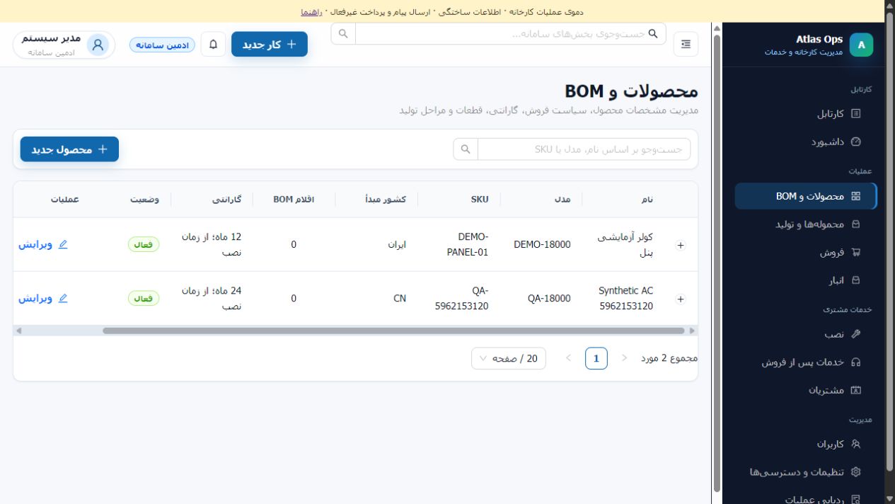Click the previous page arrow

pyautogui.click(x=624, y=358)
